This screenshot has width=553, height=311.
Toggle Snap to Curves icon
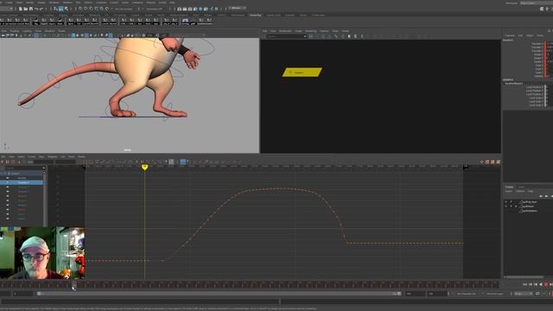point(86,9)
